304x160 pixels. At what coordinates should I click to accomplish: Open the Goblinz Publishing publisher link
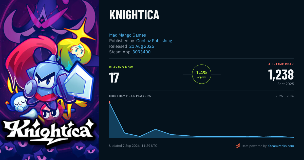pos(154,41)
